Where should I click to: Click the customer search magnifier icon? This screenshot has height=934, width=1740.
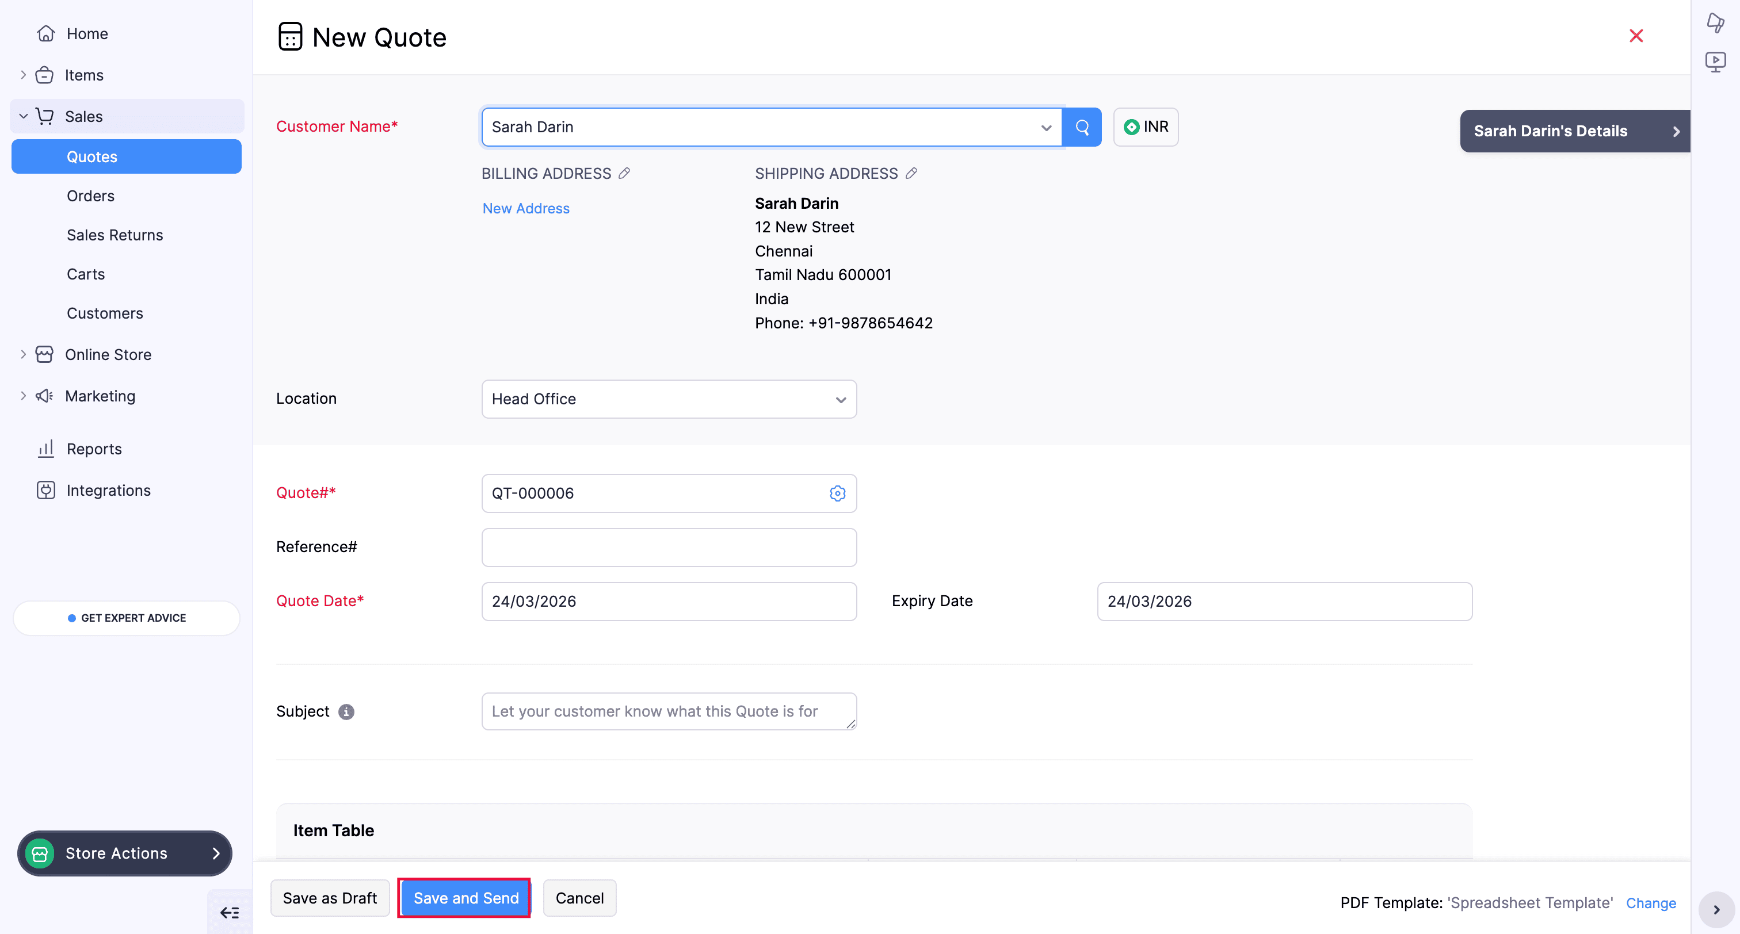point(1081,127)
